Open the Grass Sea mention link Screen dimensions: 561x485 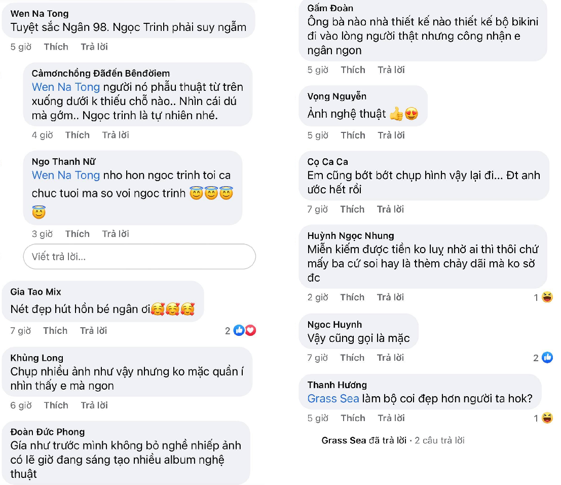pyautogui.click(x=333, y=399)
